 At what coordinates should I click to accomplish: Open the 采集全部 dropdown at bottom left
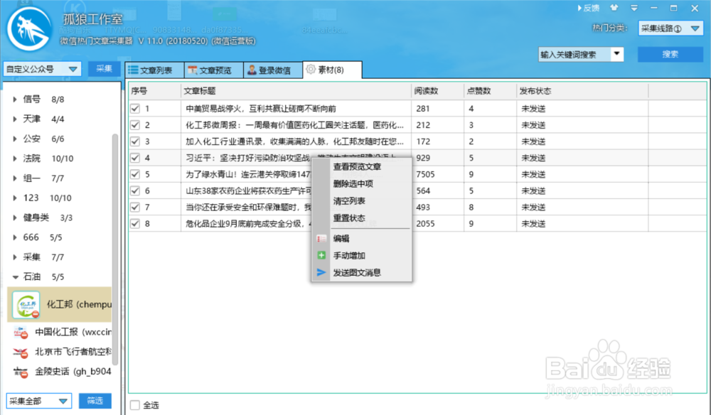coord(38,401)
